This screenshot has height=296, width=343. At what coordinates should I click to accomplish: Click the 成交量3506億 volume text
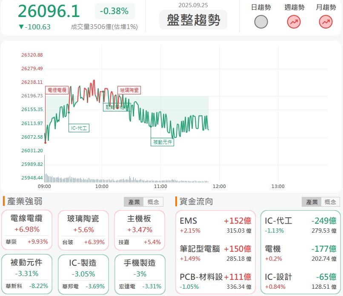[x=104, y=27]
